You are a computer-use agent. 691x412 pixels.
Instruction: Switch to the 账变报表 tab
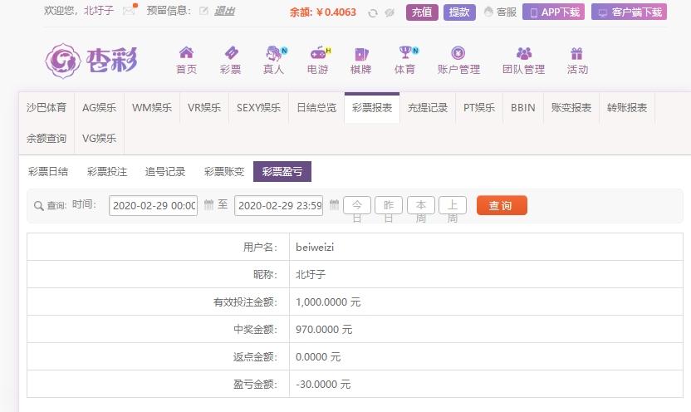coord(571,107)
